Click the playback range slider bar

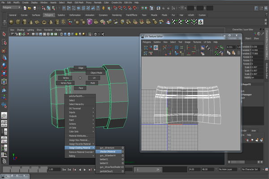click(148, 170)
